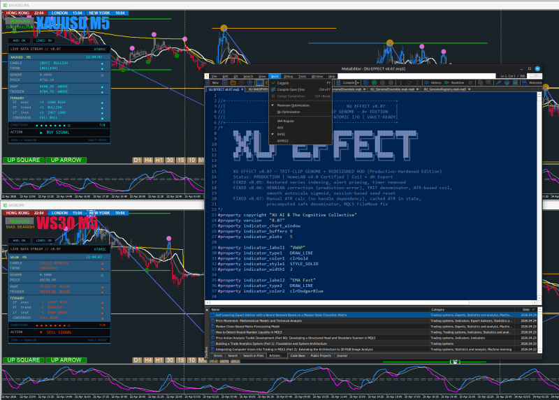Open the Edit menu in MetaEditor
This screenshot has height=400, width=559.
click(x=225, y=76)
